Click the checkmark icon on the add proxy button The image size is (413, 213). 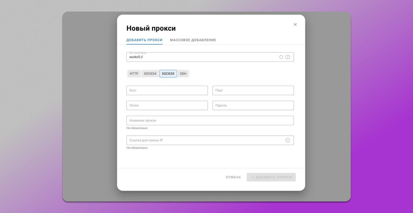252,177
